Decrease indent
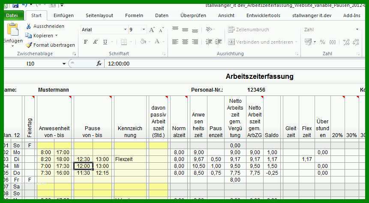 pos(209,42)
